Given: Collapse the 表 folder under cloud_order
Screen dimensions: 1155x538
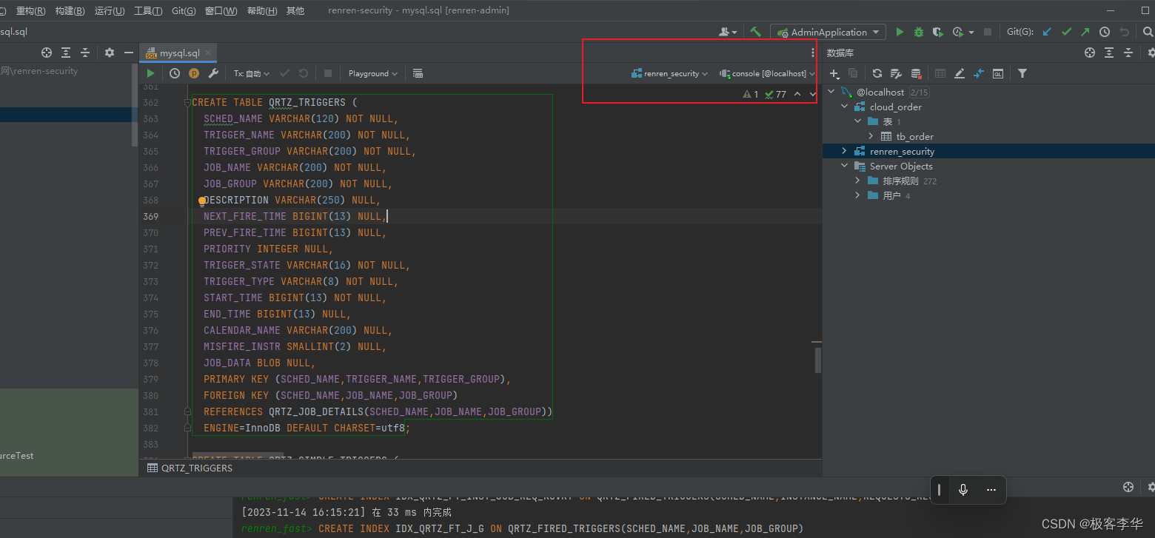Looking at the screenshot, I should [x=858, y=122].
